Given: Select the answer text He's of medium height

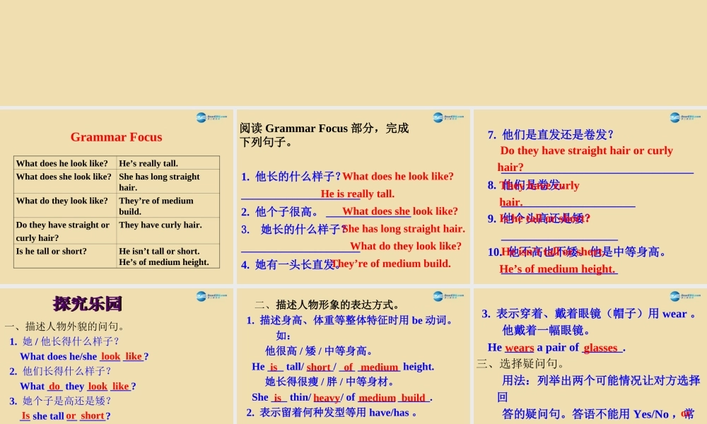Looking at the screenshot, I should (x=558, y=269).
